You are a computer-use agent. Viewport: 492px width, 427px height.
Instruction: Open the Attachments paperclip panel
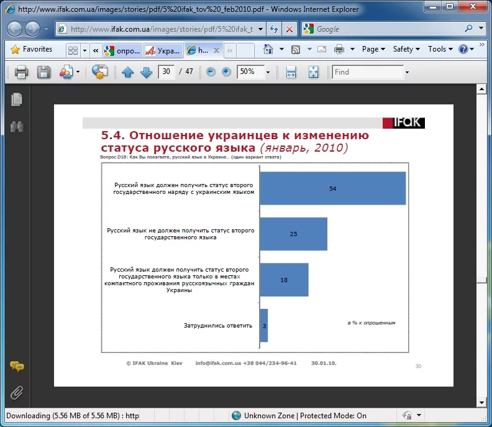click(17, 392)
